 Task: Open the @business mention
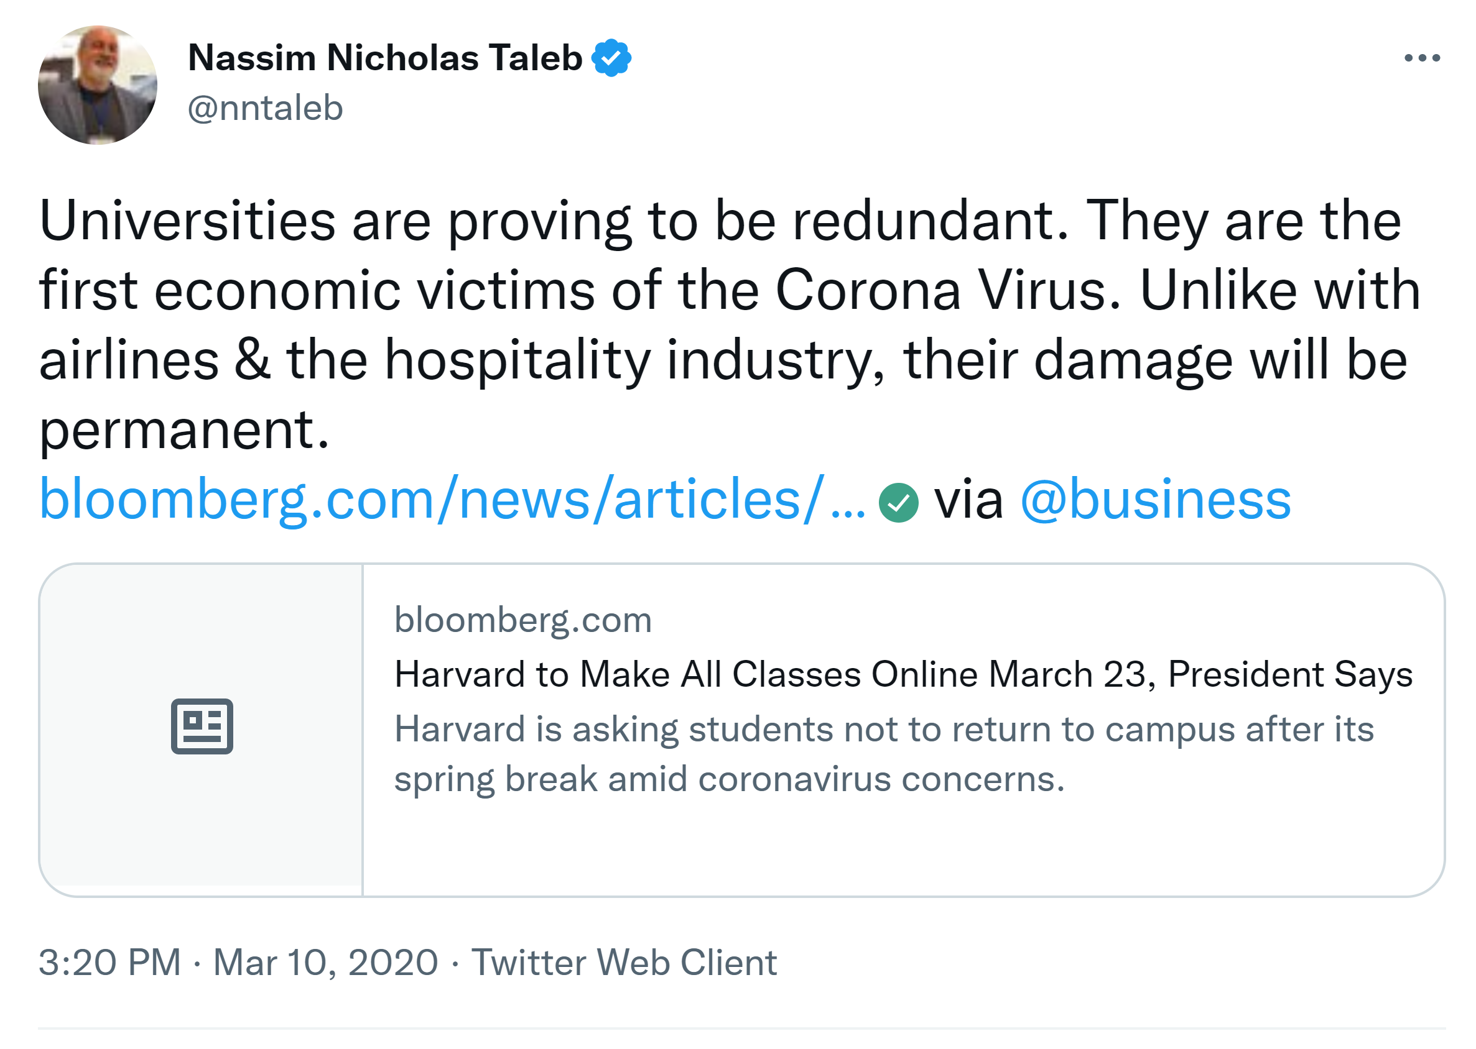pyautogui.click(x=1154, y=499)
